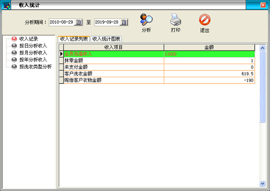Click the 退出 (Exit) red stop icon

[205, 20]
